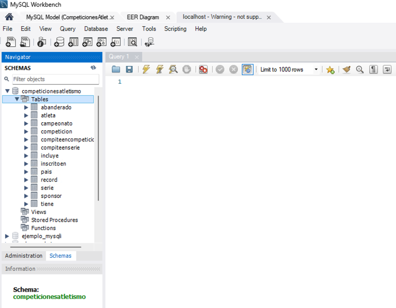This screenshot has height=308, width=396.
Task: Open the File menu
Action: [8, 29]
